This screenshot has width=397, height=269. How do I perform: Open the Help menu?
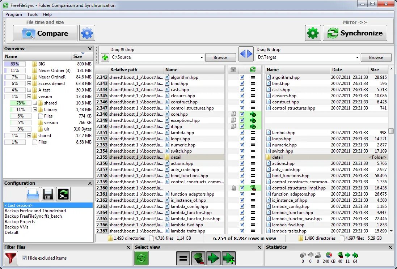click(x=47, y=14)
